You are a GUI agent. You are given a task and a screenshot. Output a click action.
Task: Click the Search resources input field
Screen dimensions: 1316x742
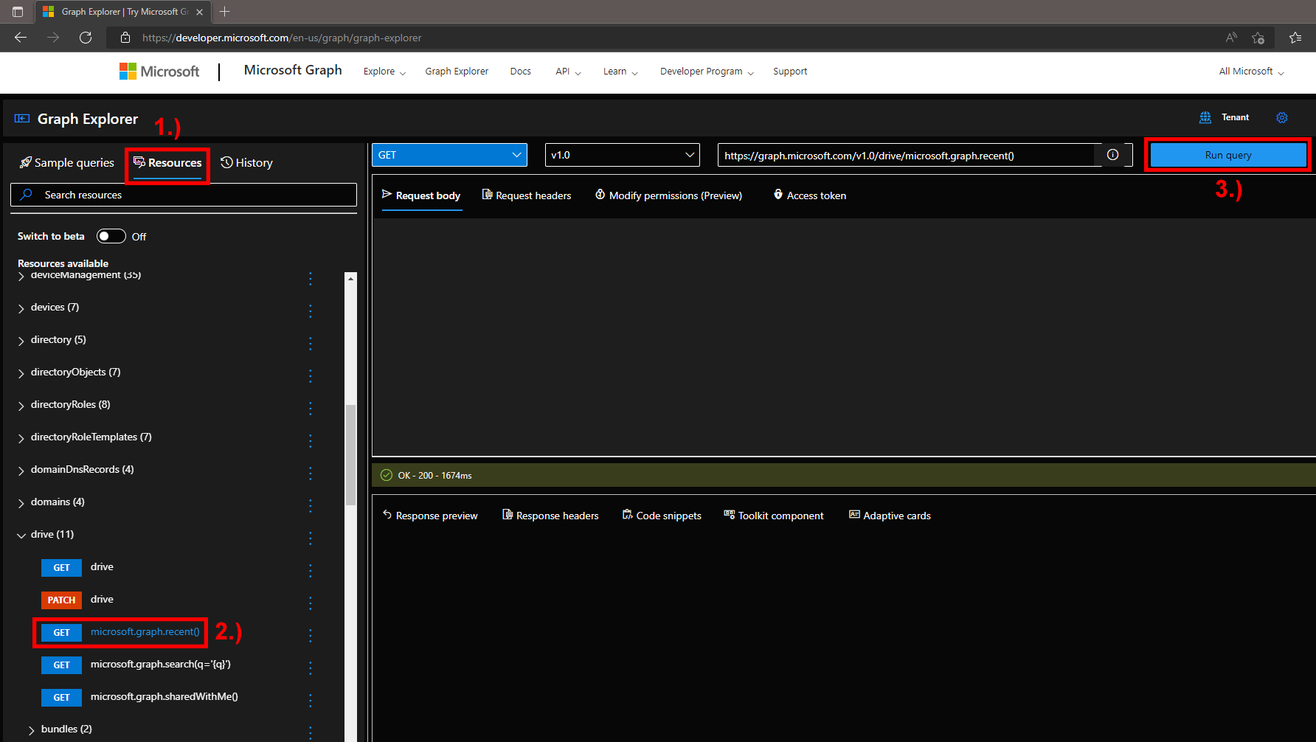pyautogui.click(x=184, y=195)
